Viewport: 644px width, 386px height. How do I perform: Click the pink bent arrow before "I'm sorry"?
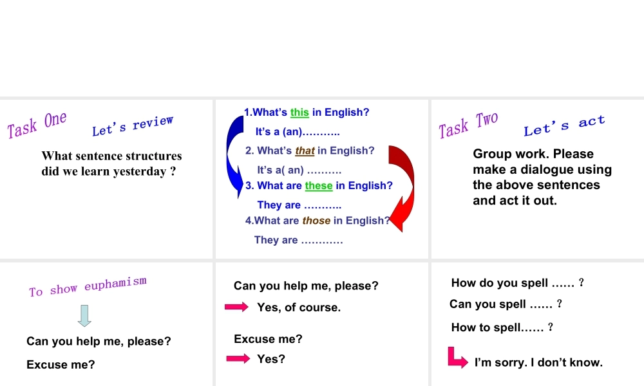[457, 358]
